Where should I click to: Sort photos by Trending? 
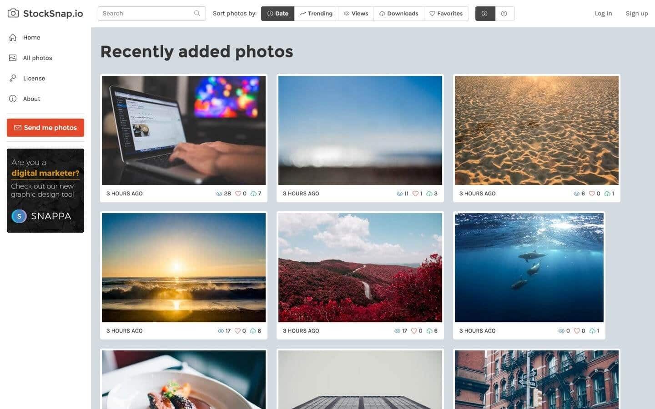pos(316,14)
